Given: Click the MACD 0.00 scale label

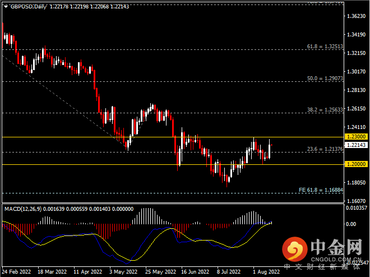Looking at the screenshot, I should tap(351, 224).
